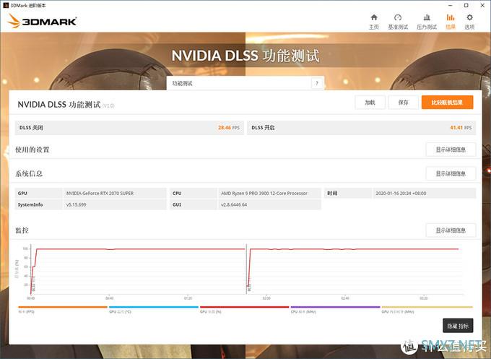
Task: Click the left DLSS-off monitoring graph
Action: tap(138, 269)
